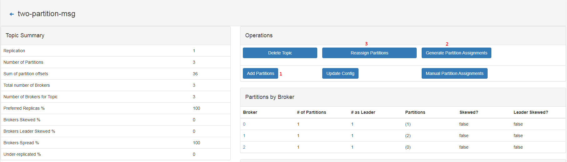Image resolution: width=567 pixels, height=162 pixels.
Task: Click the Leader Skewed? 'false' for broker 2
Action: (x=518, y=147)
